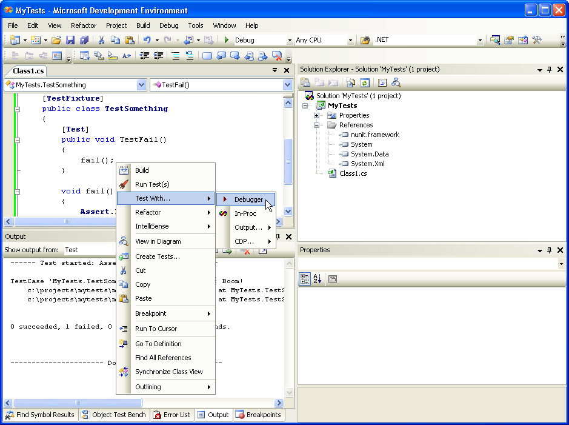Expand the Properties node in Solution Explorer
The image size is (569, 425).
click(316, 115)
